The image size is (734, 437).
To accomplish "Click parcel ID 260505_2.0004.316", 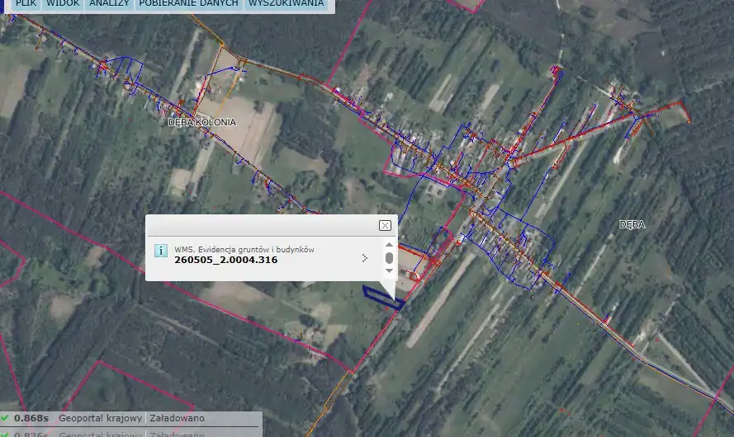I will click(225, 260).
